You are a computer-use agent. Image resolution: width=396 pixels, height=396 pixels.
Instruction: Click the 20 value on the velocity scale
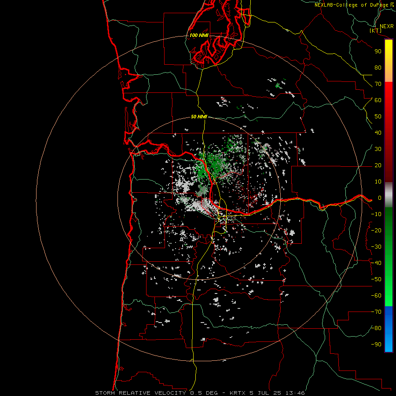point(378,165)
